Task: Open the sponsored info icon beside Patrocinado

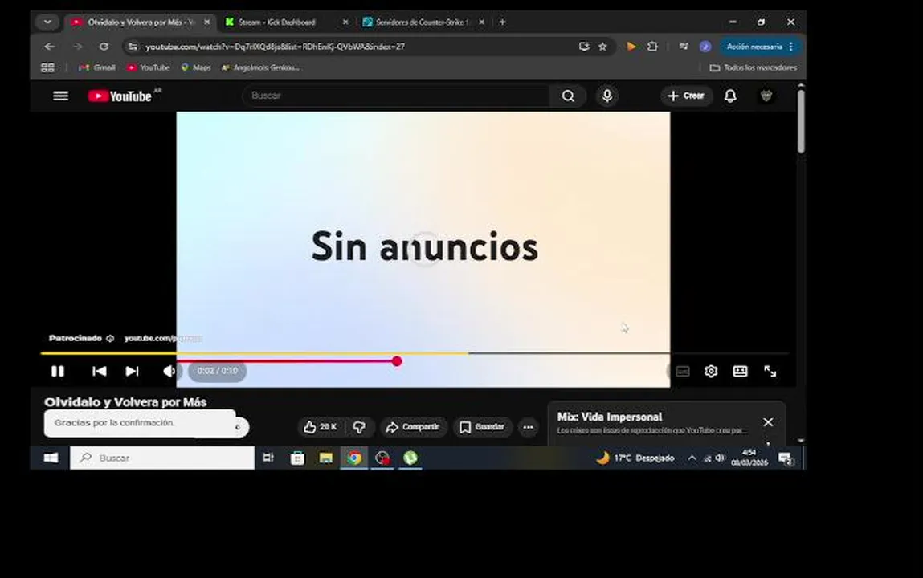Action: [x=110, y=338]
